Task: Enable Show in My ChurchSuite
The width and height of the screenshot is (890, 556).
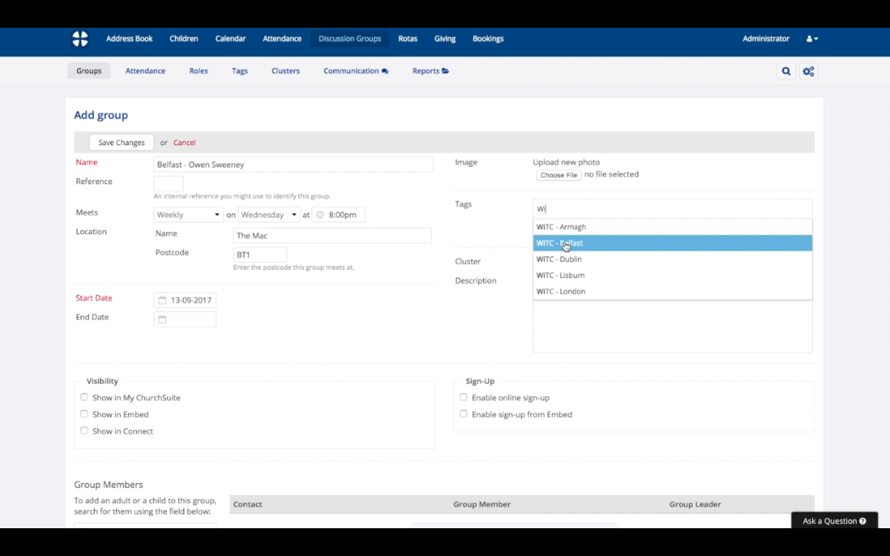Action: click(84, 397)
